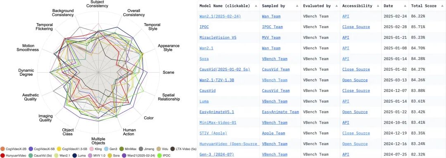Click the 2025-03-13 date cell
This screenshot has width=446, height=158.
[x=395, y=80]
